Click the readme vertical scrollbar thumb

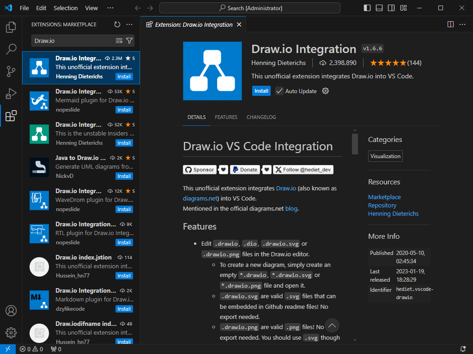coord(355,144)
